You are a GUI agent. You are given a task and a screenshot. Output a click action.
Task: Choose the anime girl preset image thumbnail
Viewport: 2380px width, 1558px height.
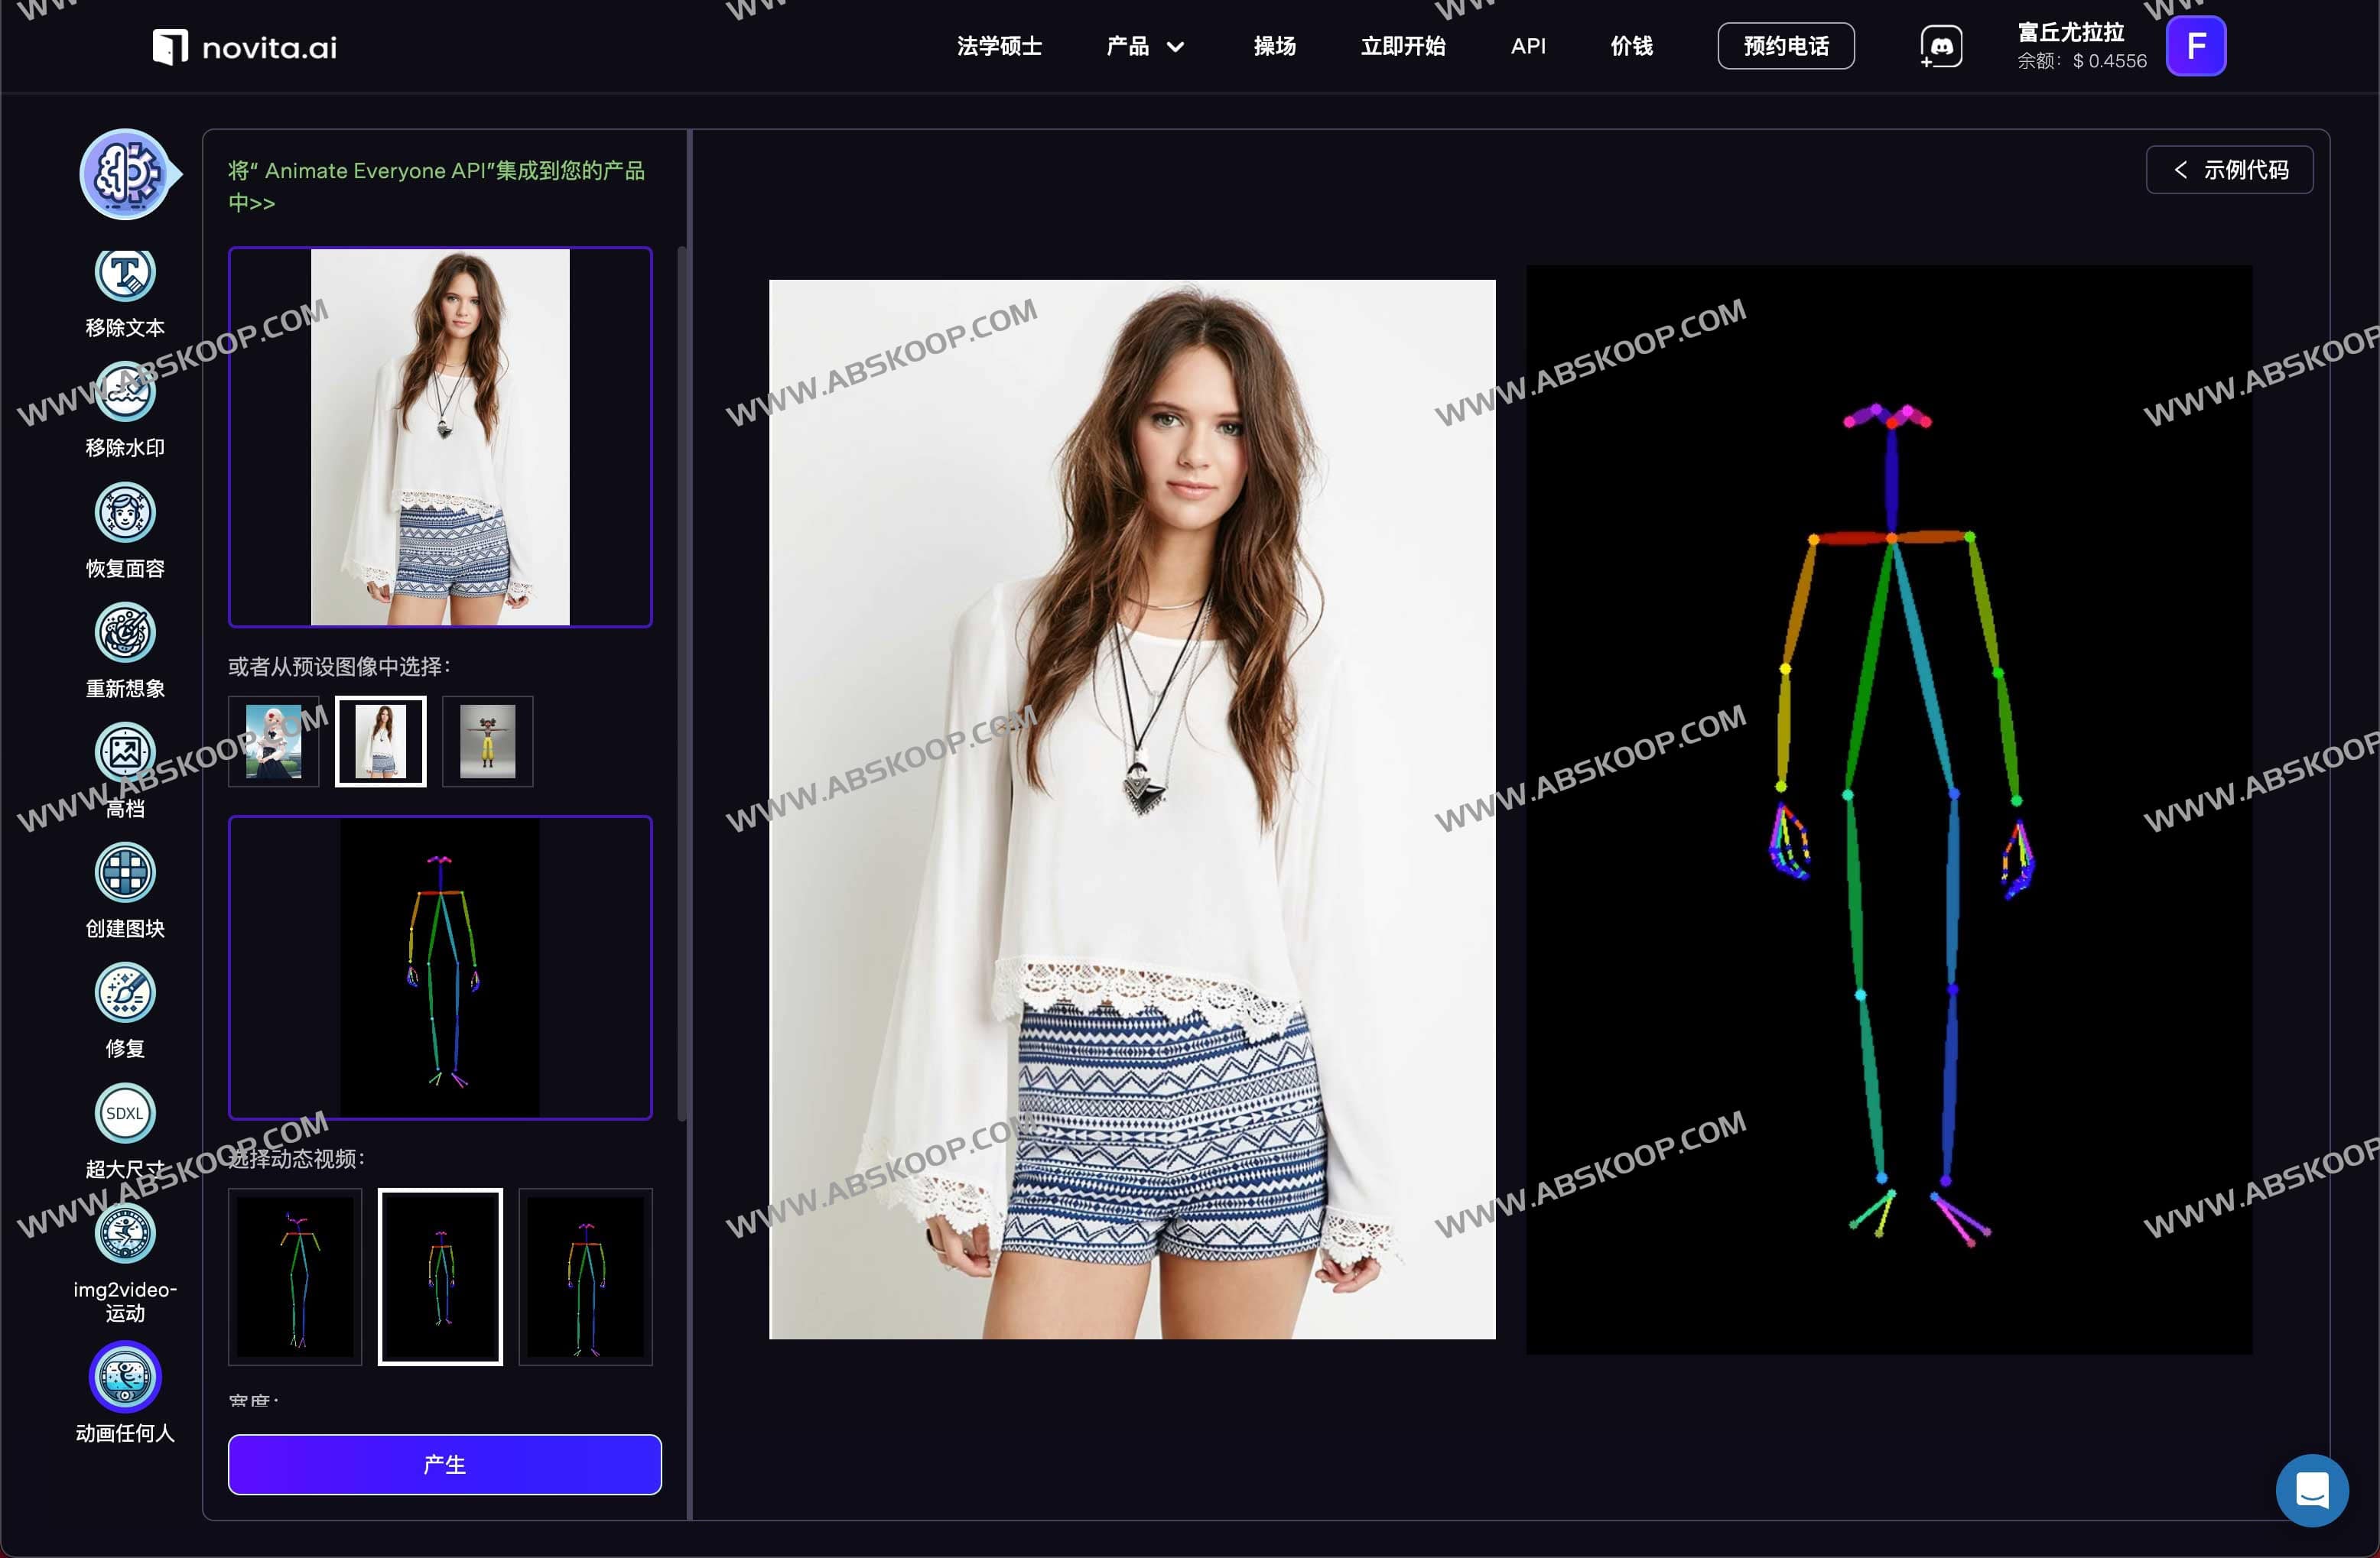[273, 742]
